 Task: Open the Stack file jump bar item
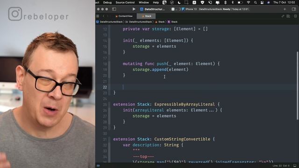tap(160, 22)
